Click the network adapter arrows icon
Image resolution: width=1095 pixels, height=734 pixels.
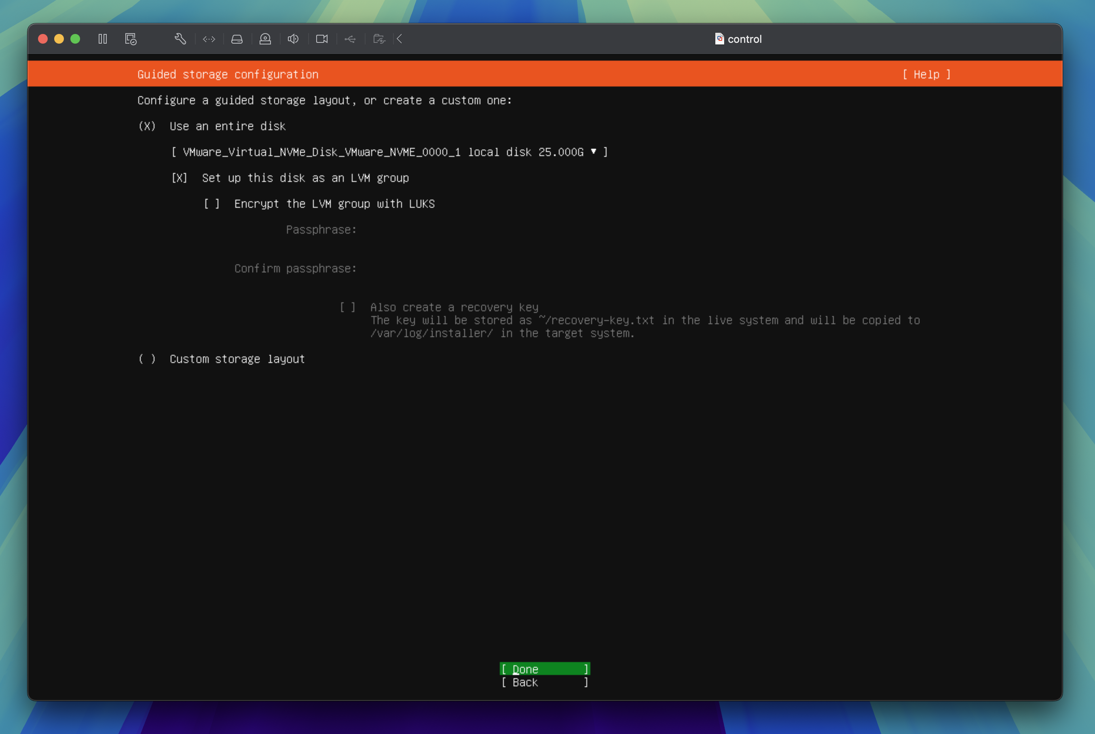tap(209, 39)
